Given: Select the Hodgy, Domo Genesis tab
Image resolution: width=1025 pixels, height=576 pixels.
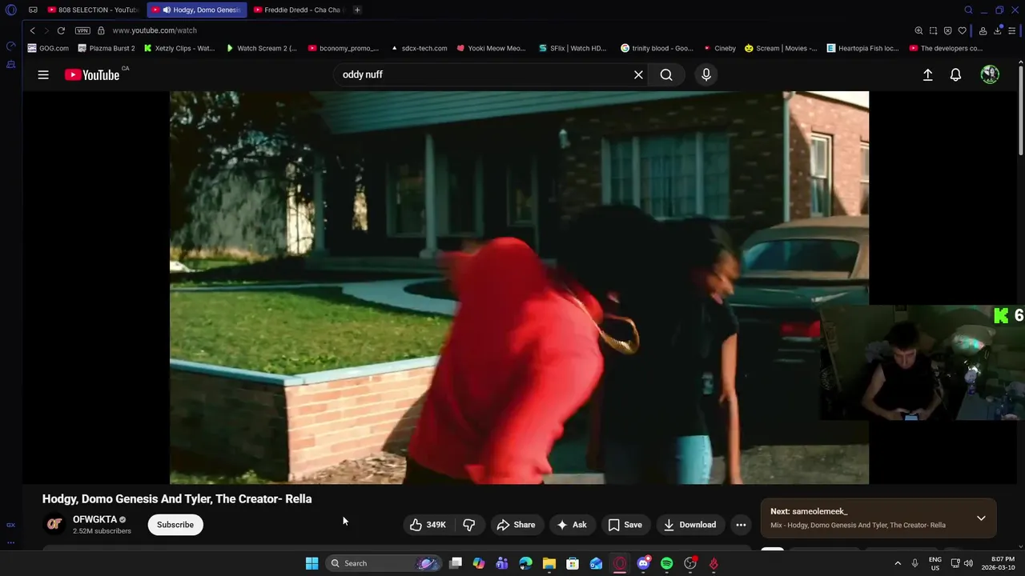Looking at the screenshot, I should [x=197, y=10].
